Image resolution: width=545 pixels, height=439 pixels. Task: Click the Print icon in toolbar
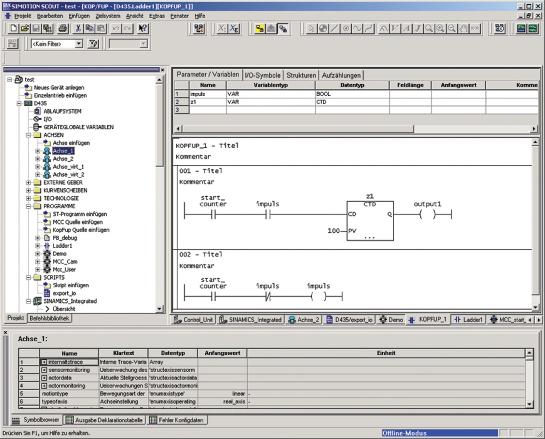pos(63,29)
